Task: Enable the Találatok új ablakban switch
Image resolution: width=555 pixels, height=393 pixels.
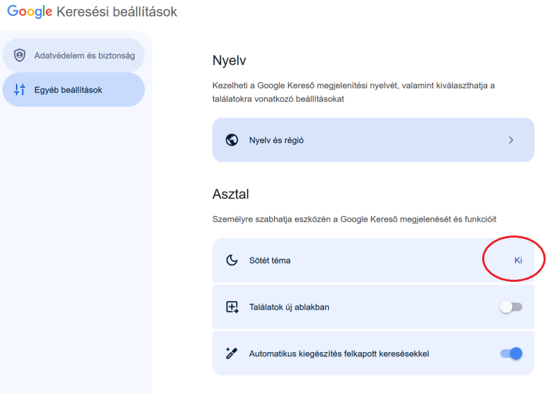Action: tap(511, 307)
